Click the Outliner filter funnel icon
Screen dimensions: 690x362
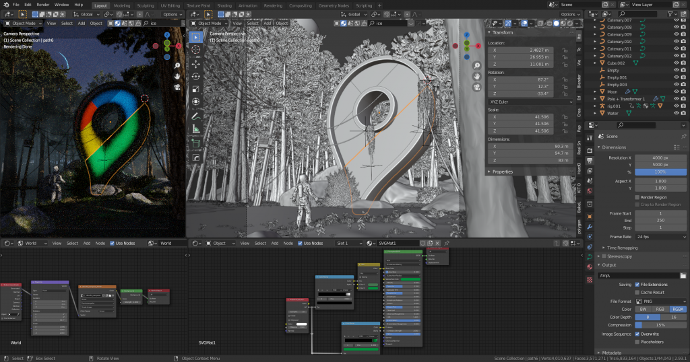670,14
